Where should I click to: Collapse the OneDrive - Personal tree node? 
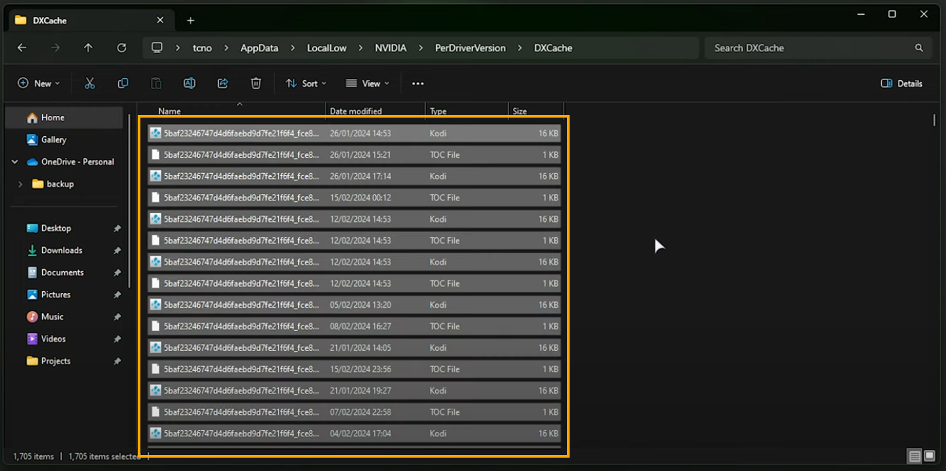pos(15,162)
